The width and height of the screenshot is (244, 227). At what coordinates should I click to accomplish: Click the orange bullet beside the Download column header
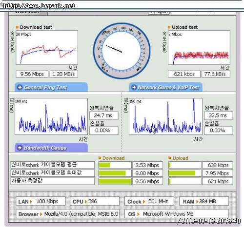[100, 158]
